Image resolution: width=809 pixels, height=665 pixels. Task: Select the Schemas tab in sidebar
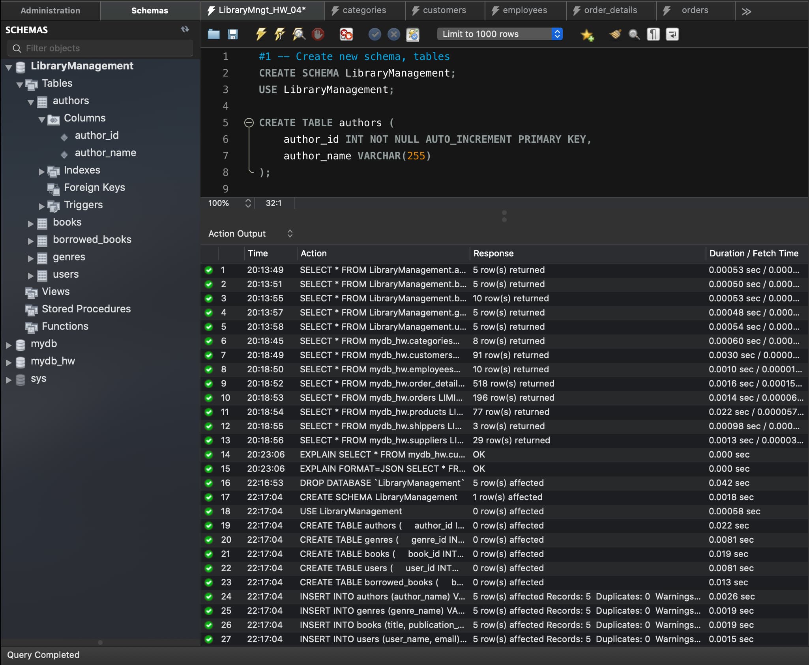(149, 9)
